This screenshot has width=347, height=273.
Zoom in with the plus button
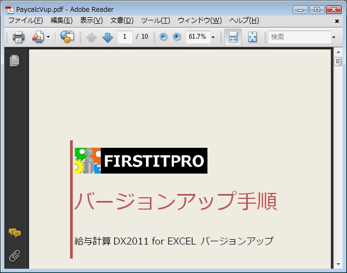coord(177,37)
